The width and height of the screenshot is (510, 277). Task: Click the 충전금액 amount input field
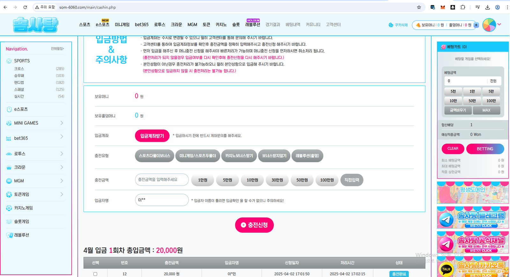coord(162,180)
